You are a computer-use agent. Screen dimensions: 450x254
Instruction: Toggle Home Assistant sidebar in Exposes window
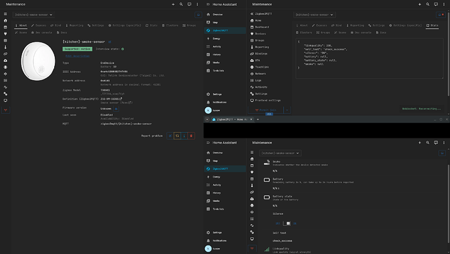(208, 143)
